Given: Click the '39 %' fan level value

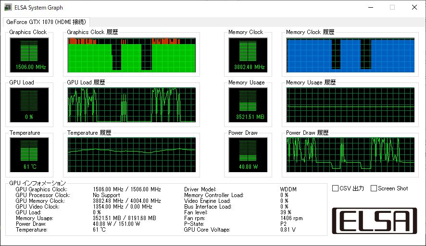Looking at the screenshot, I should tap(286, 212).
